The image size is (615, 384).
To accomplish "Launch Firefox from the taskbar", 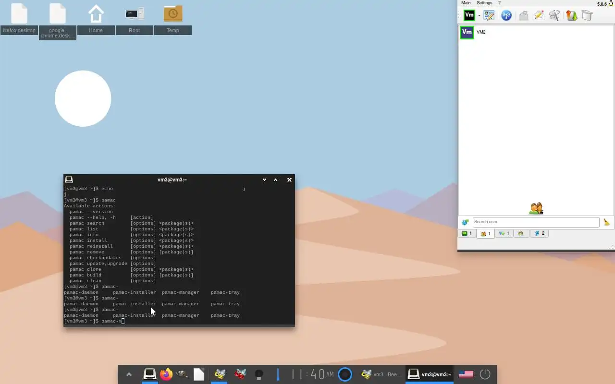I will point(166,374).
